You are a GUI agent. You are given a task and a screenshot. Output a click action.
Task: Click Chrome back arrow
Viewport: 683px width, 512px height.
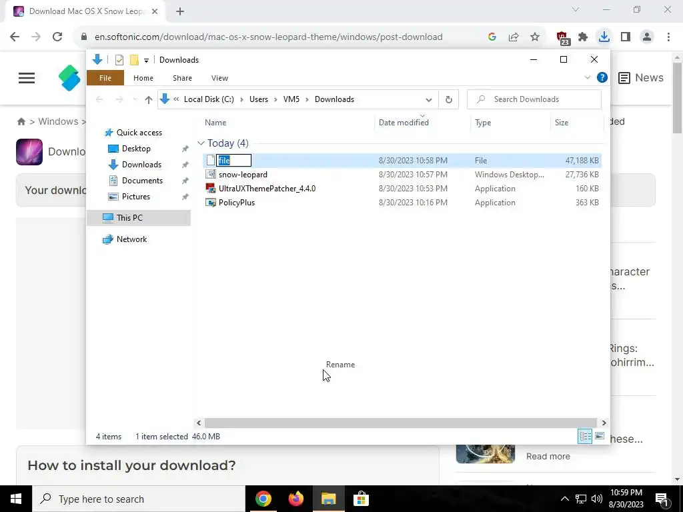click(15, 37)
